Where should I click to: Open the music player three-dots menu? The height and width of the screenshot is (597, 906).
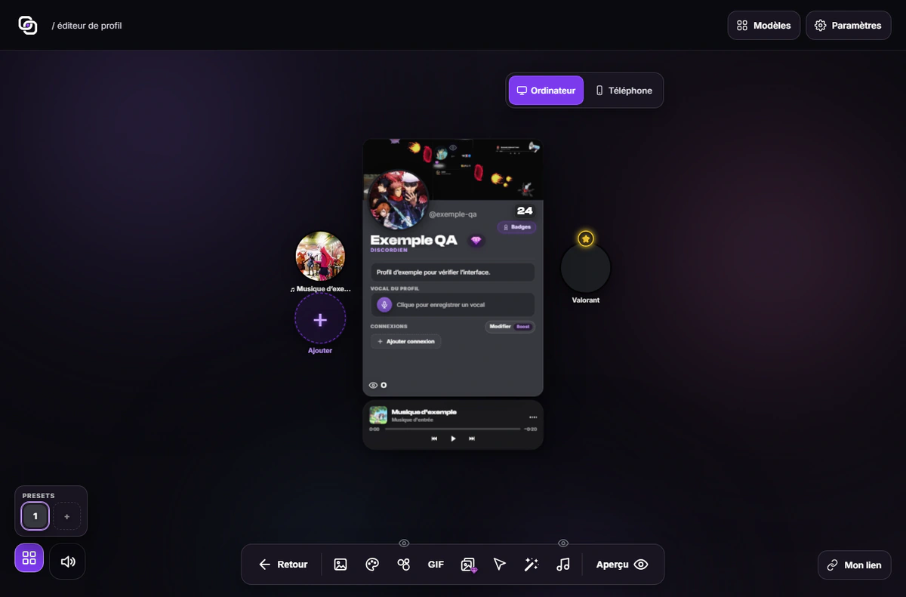[533, 417]
